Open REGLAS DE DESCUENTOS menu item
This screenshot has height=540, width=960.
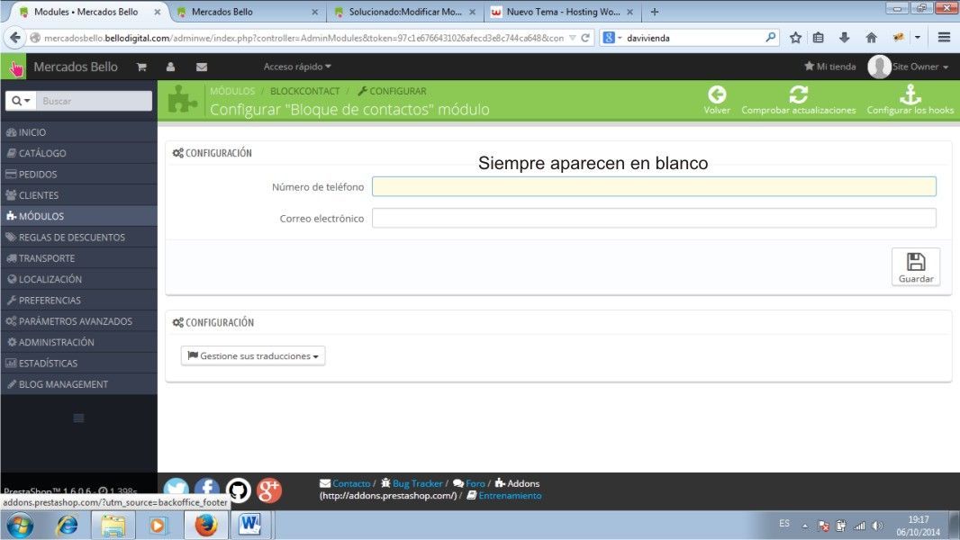click(x=78, y=238)
